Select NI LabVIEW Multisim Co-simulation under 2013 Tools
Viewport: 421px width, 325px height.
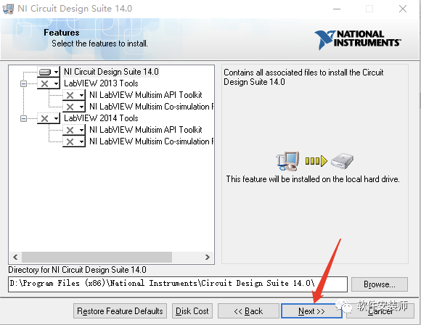[151, 107]
